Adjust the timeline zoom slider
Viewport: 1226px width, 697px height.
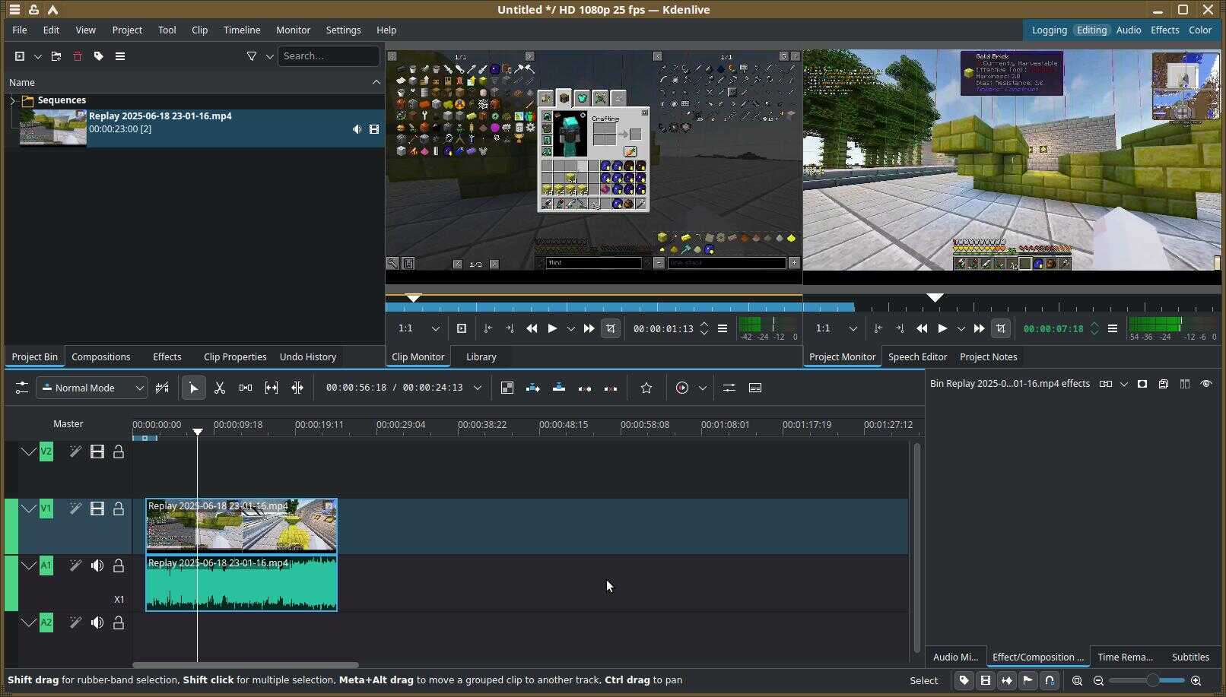pyautogui.click(x=1151, y=681)
